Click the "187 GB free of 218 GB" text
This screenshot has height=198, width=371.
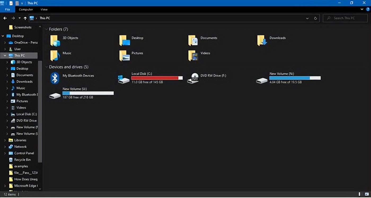(x=78, y=97)
